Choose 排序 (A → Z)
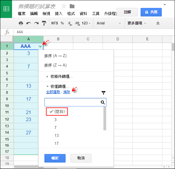This screenshot has width=175, height=169. [55, 56]
